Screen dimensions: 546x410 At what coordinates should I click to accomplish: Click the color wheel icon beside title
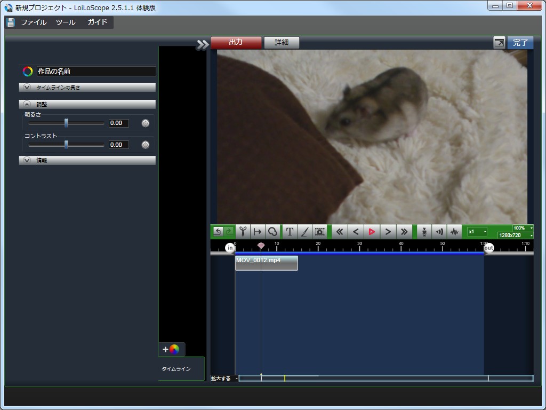28,72
